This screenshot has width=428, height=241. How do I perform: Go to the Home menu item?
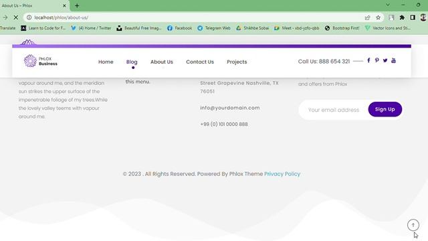106,62
